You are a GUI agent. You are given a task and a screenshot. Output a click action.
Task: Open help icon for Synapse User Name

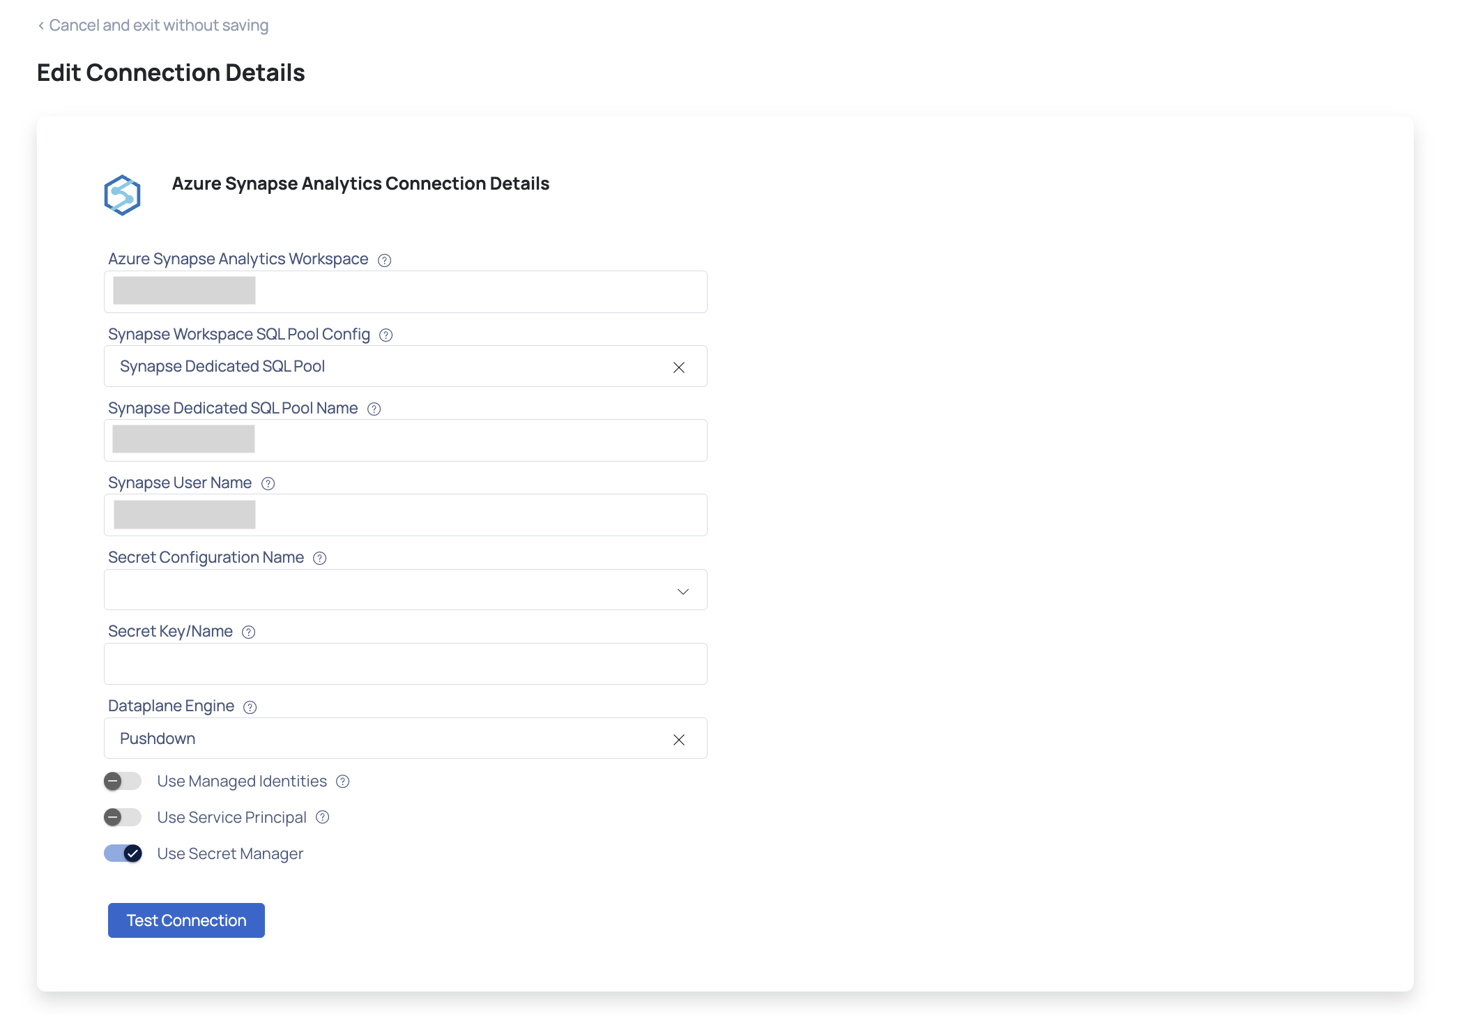(x=268, y=484)
